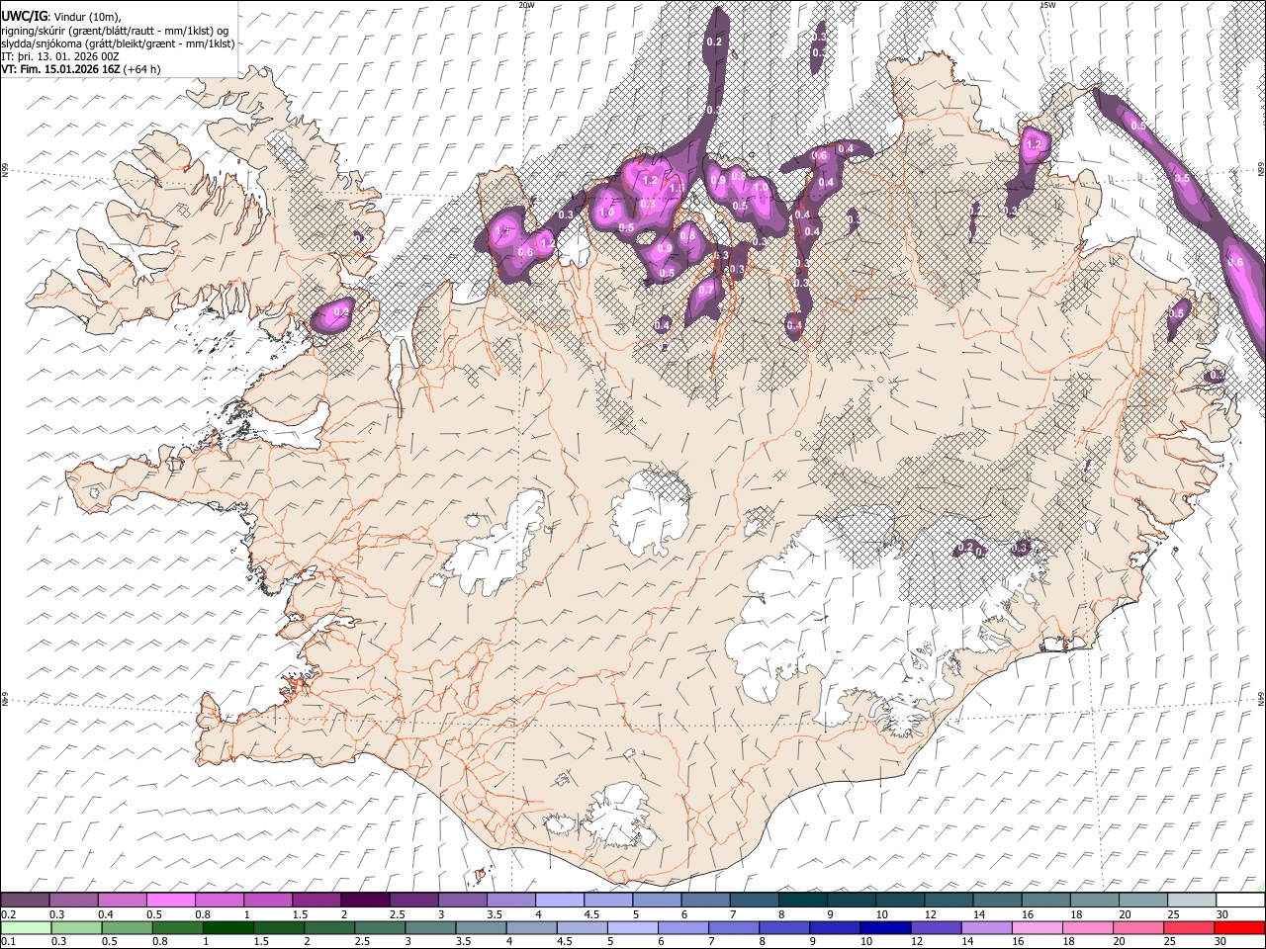1266x949 pixels.
Task: Pick upper scale swatch starting at 18
Action: click(1095, 901)
